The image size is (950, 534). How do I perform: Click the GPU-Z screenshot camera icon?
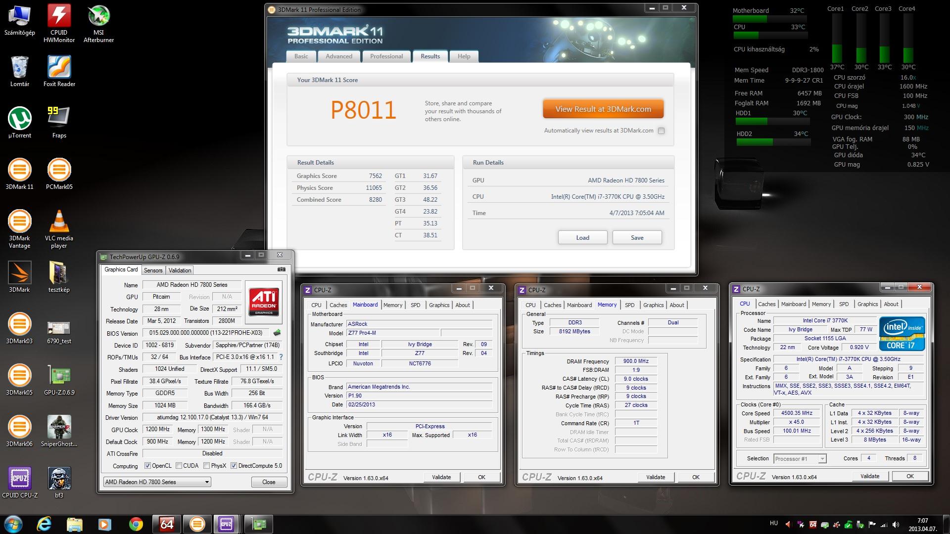(281, 270)
